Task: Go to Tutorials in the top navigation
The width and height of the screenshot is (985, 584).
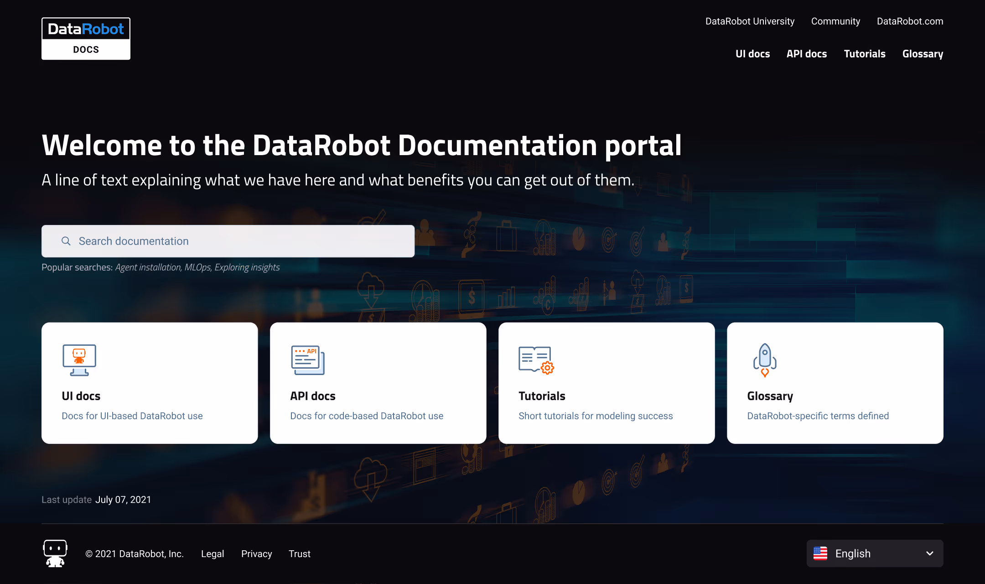Action: (x=865, y=54)
